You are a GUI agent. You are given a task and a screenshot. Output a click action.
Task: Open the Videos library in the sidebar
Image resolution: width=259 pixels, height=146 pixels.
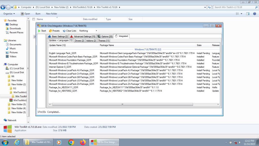11,56
